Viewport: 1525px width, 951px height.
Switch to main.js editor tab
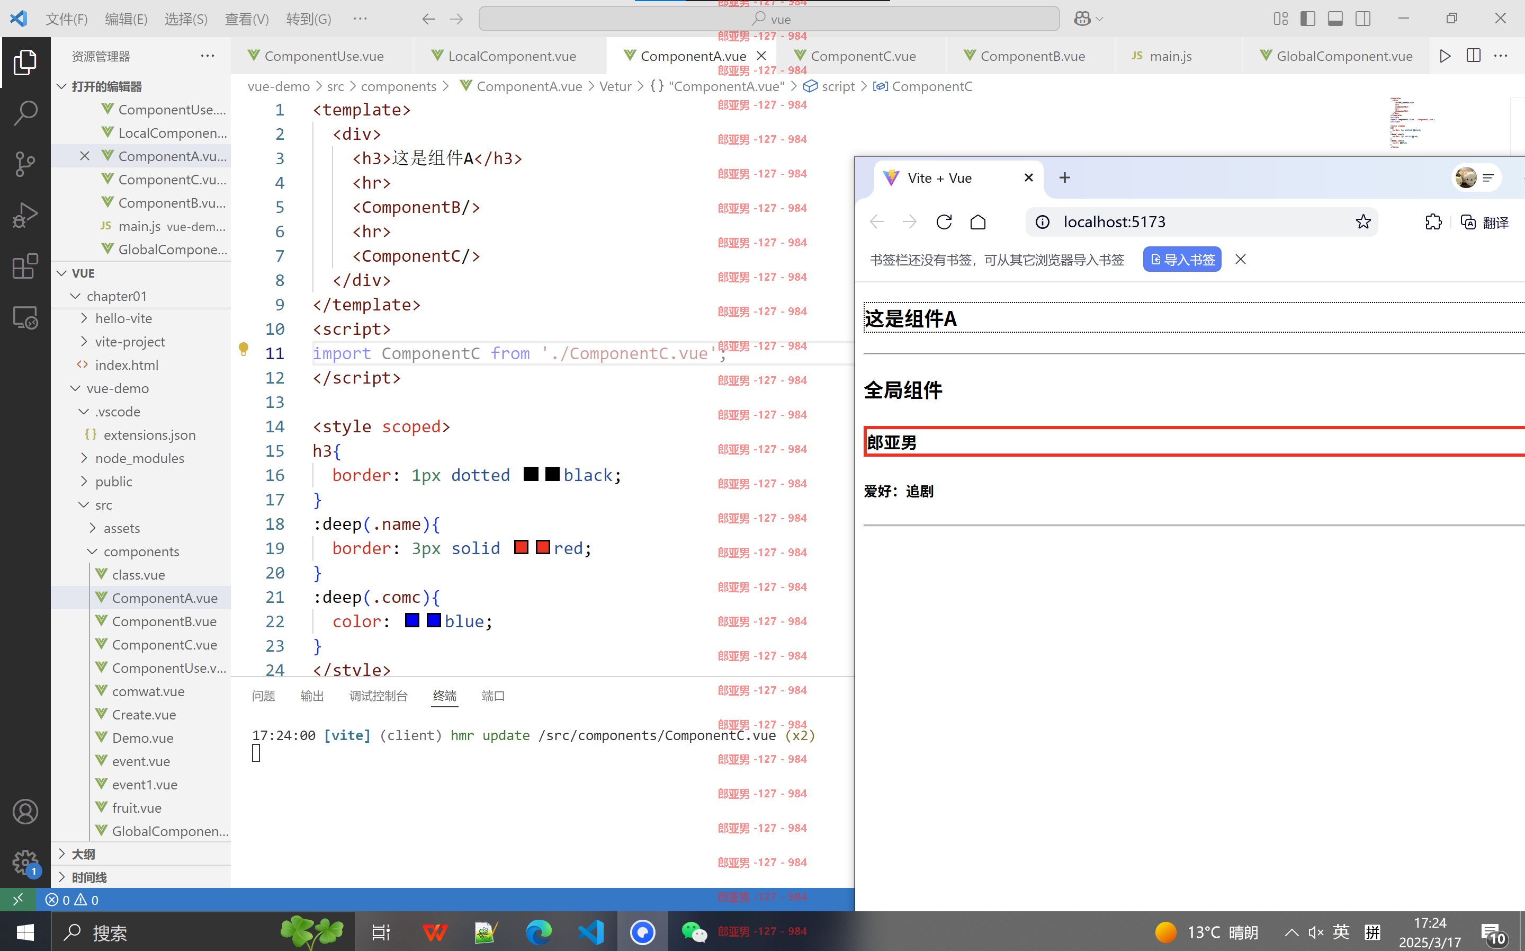pos(1170,56)
